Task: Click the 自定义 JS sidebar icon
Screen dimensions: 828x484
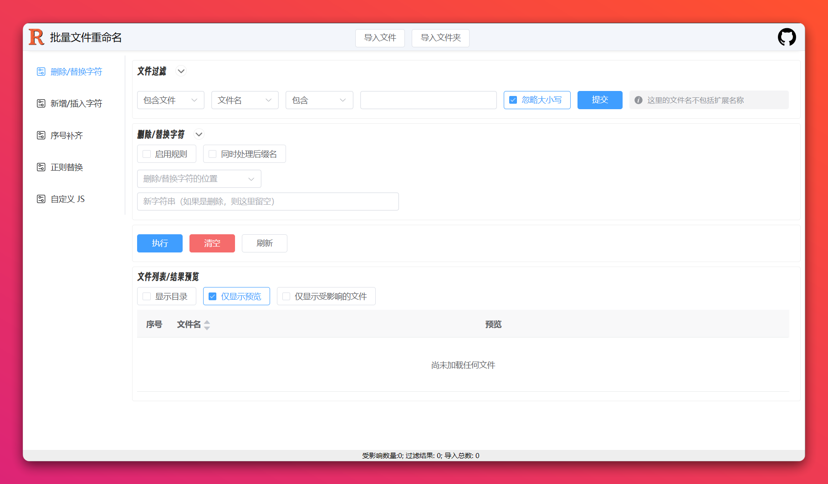Action: tap(41, 199)
